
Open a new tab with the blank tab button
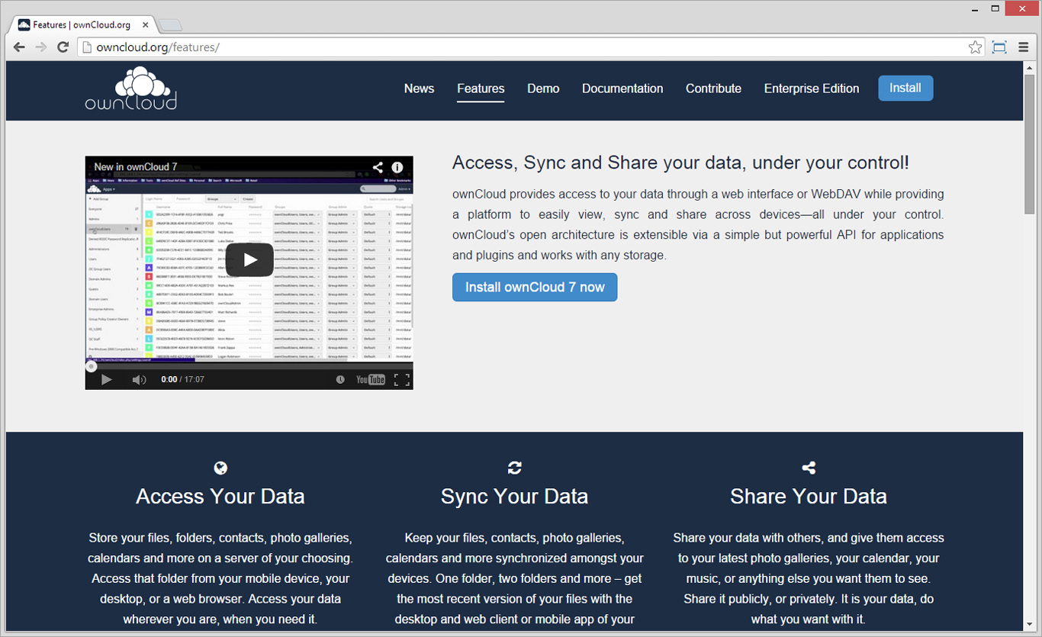click(x=169, y=25)
